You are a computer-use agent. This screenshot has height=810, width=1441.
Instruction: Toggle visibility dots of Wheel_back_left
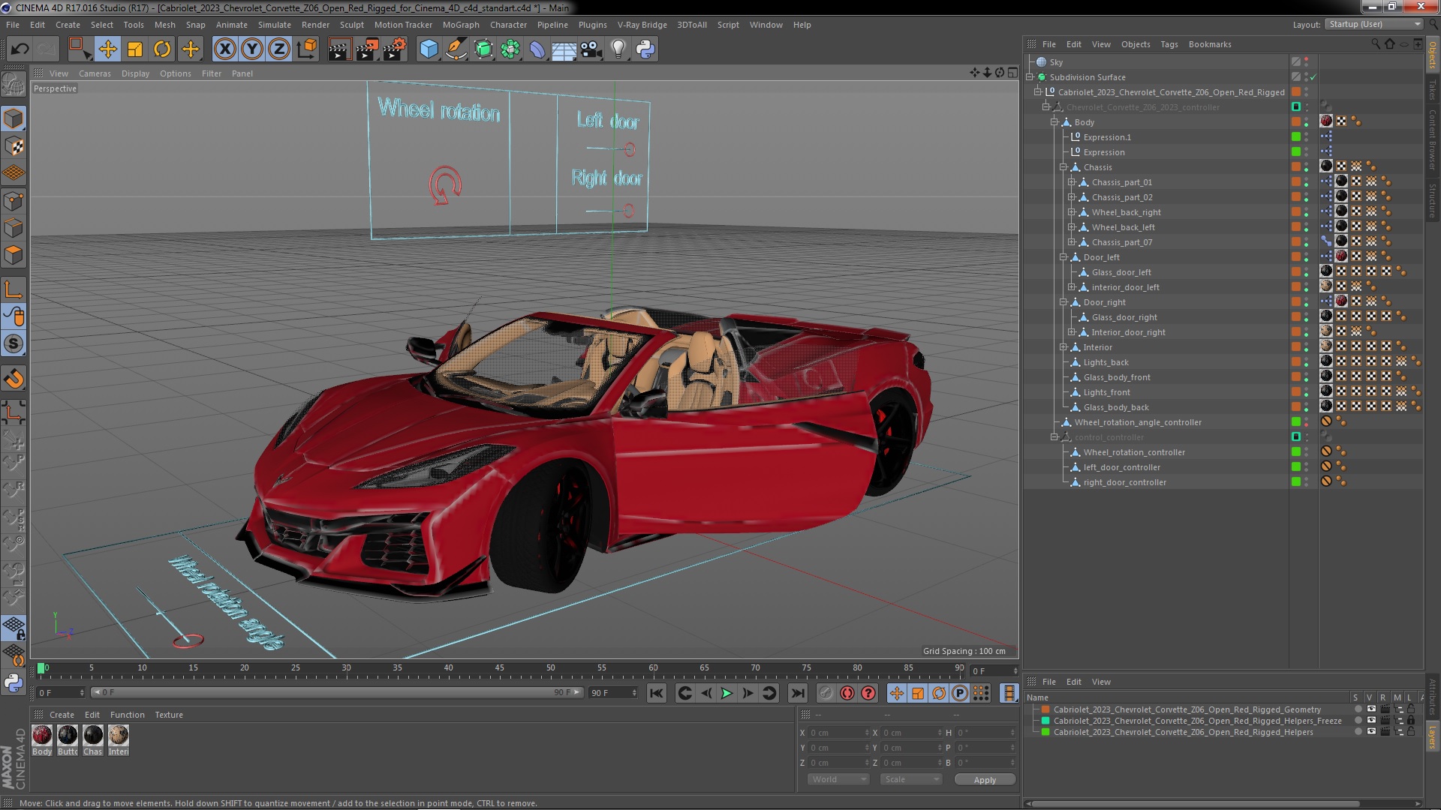[x=1307, y=227]
